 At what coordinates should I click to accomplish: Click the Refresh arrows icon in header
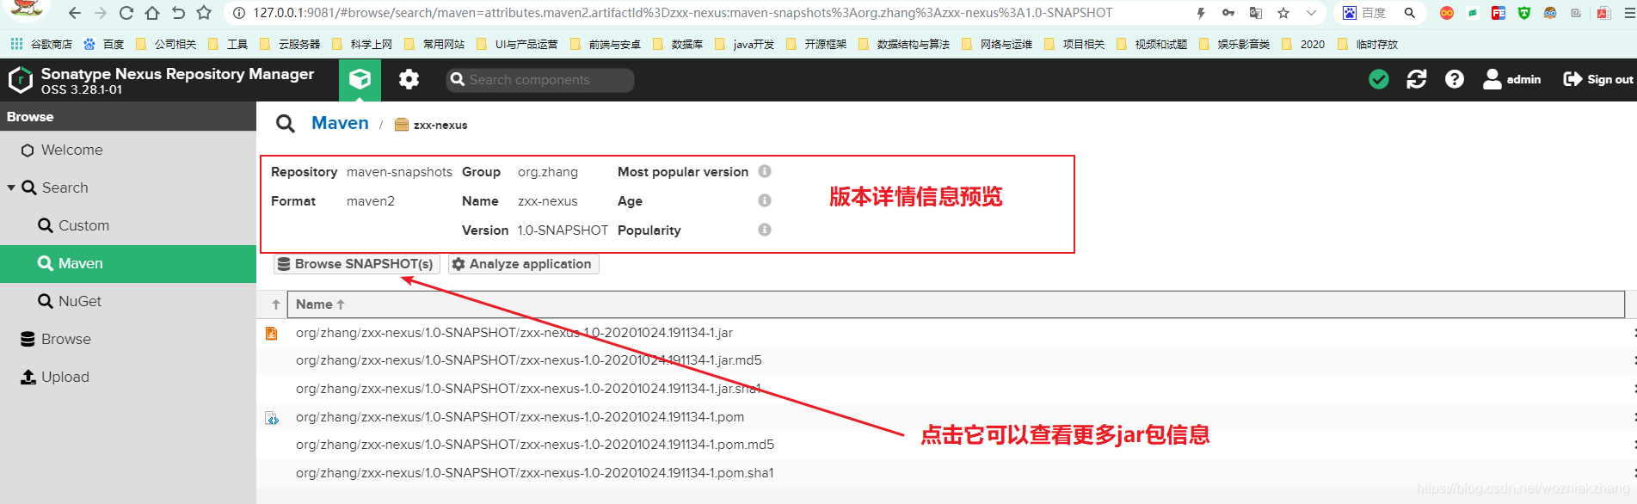pyautogui.click(x=1417, y=79)
